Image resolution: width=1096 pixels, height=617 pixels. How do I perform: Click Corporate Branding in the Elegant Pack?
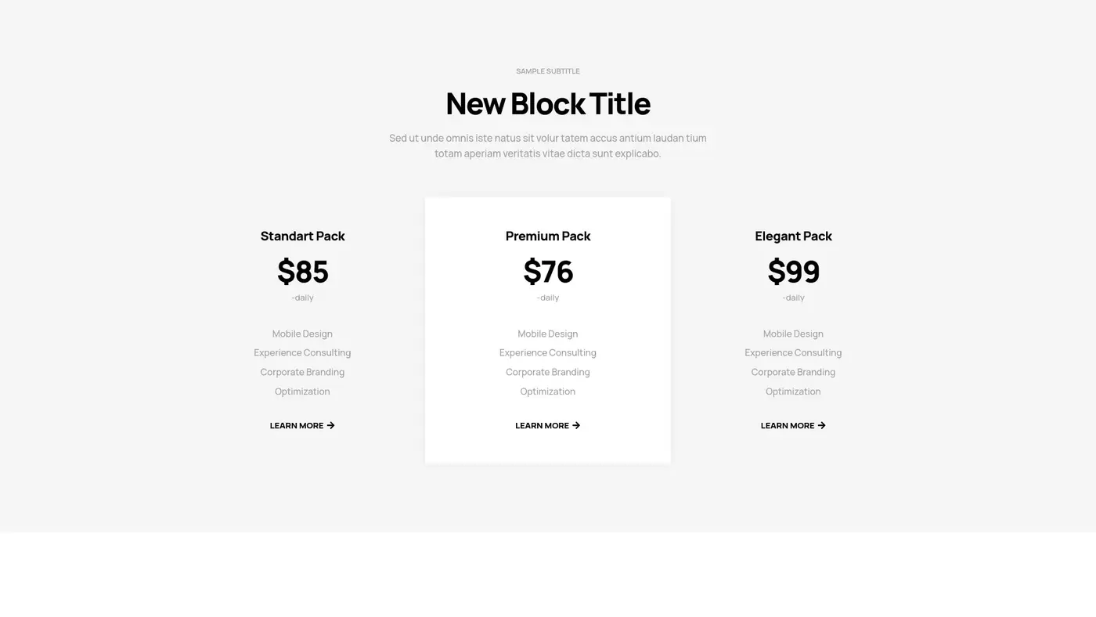pos(793,371)
